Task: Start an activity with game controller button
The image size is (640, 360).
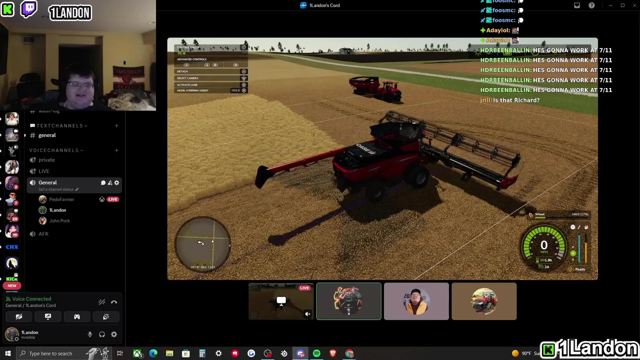Action: pyautogui.click(x=77, y=316)
